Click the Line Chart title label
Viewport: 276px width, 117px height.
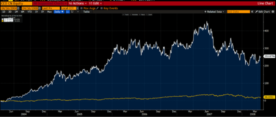tap(265, 3)
